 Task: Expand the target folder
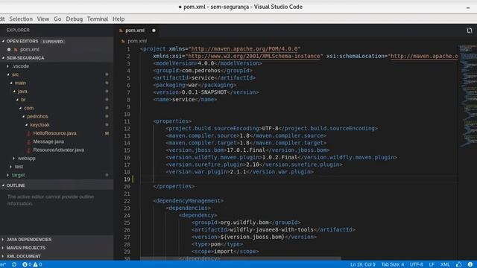click(8, 175)
